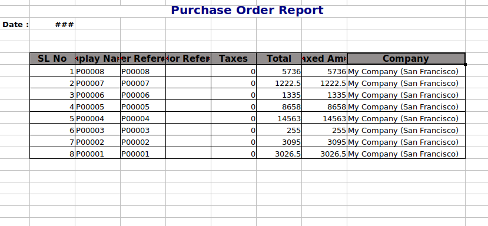Viewport: 488px width, 226px height.
Task: Click the first-column P00006 cell
Action: point(98,95)
